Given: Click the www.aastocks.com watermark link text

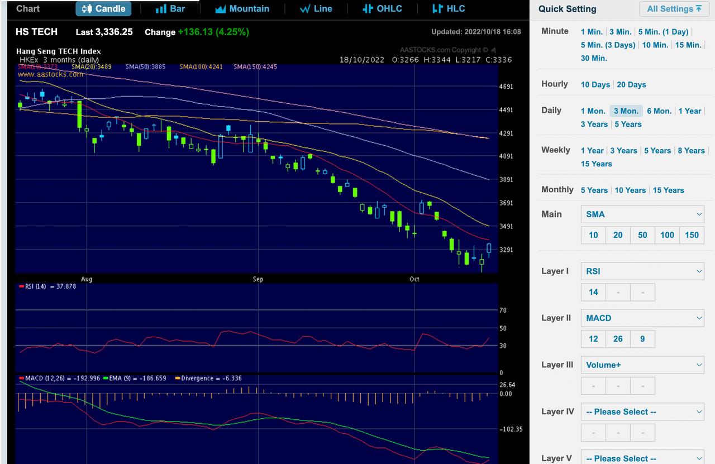Looking at the screenshot, I should pos(51,74).
